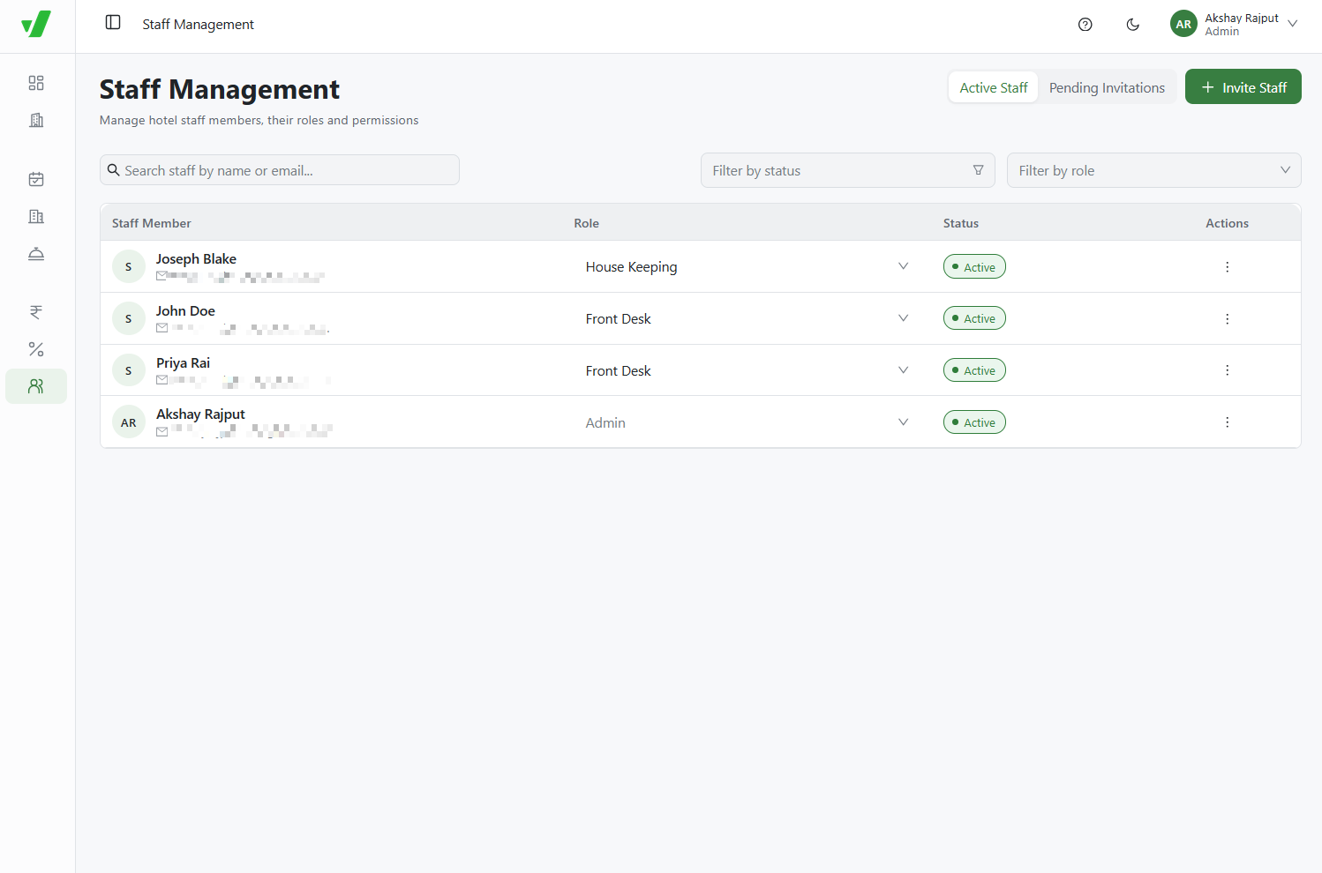This screenshot has height=873, width=1322.
Task: Open actions menu for John Doe
Action: [1227, 318]
